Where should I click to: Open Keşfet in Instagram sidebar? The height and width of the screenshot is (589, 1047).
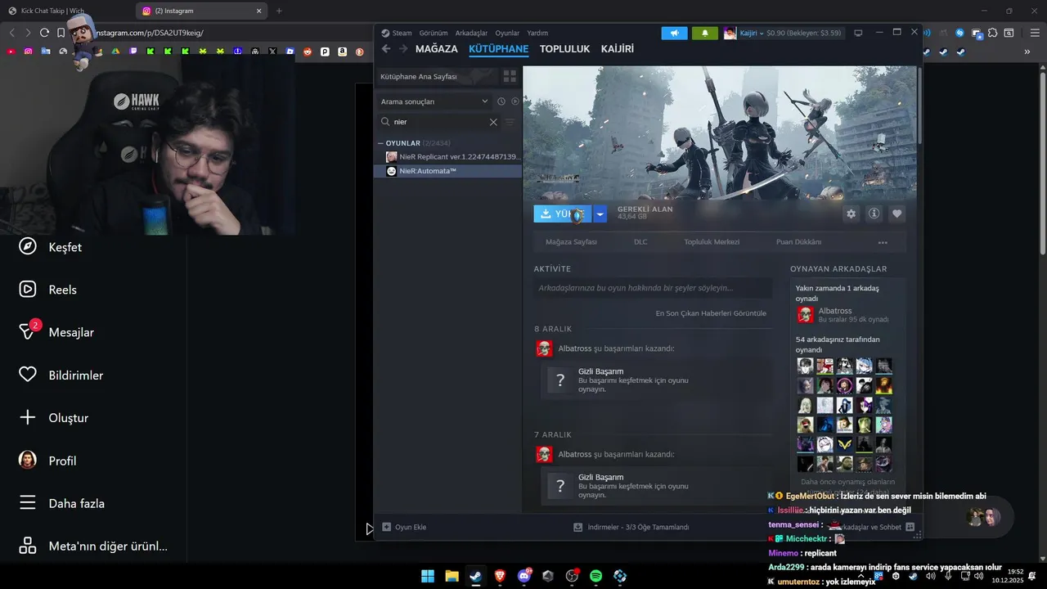tap(51, 247)
